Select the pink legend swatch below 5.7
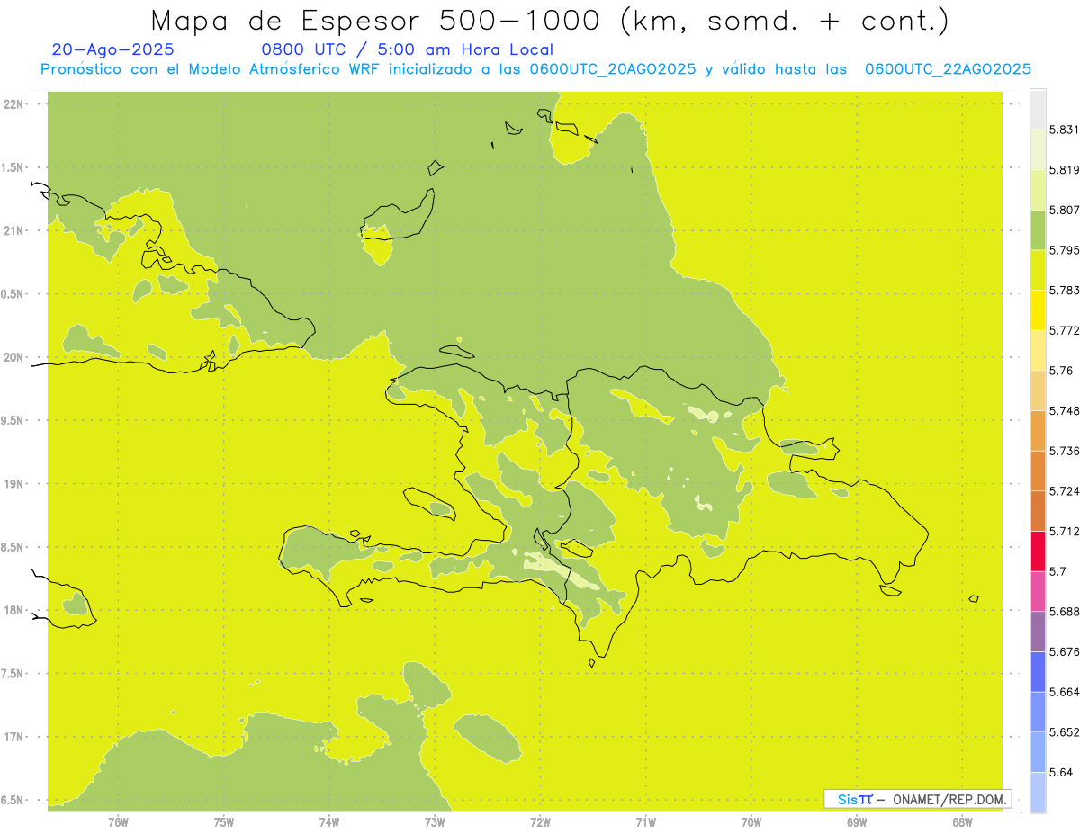The height and width of the screenshot is (834, 1080). [1038, 591]
